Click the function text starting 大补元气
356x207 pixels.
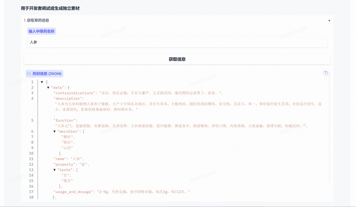(180, 126)
